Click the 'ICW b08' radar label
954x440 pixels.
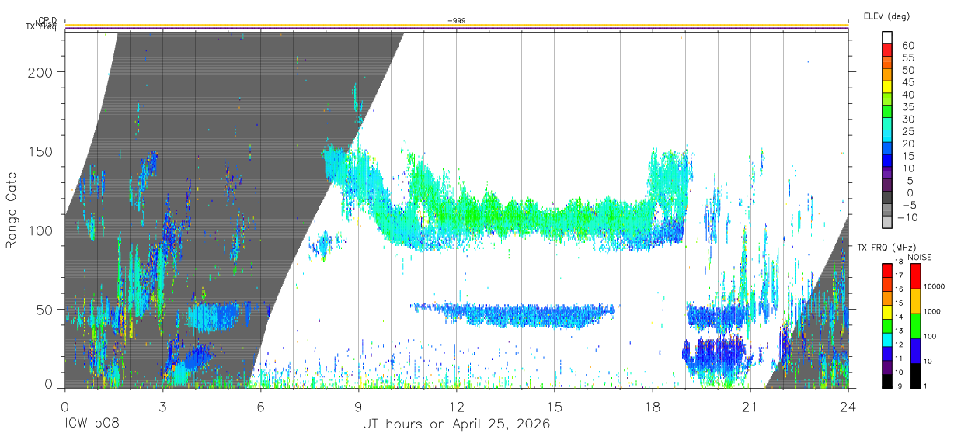(93, 424)
